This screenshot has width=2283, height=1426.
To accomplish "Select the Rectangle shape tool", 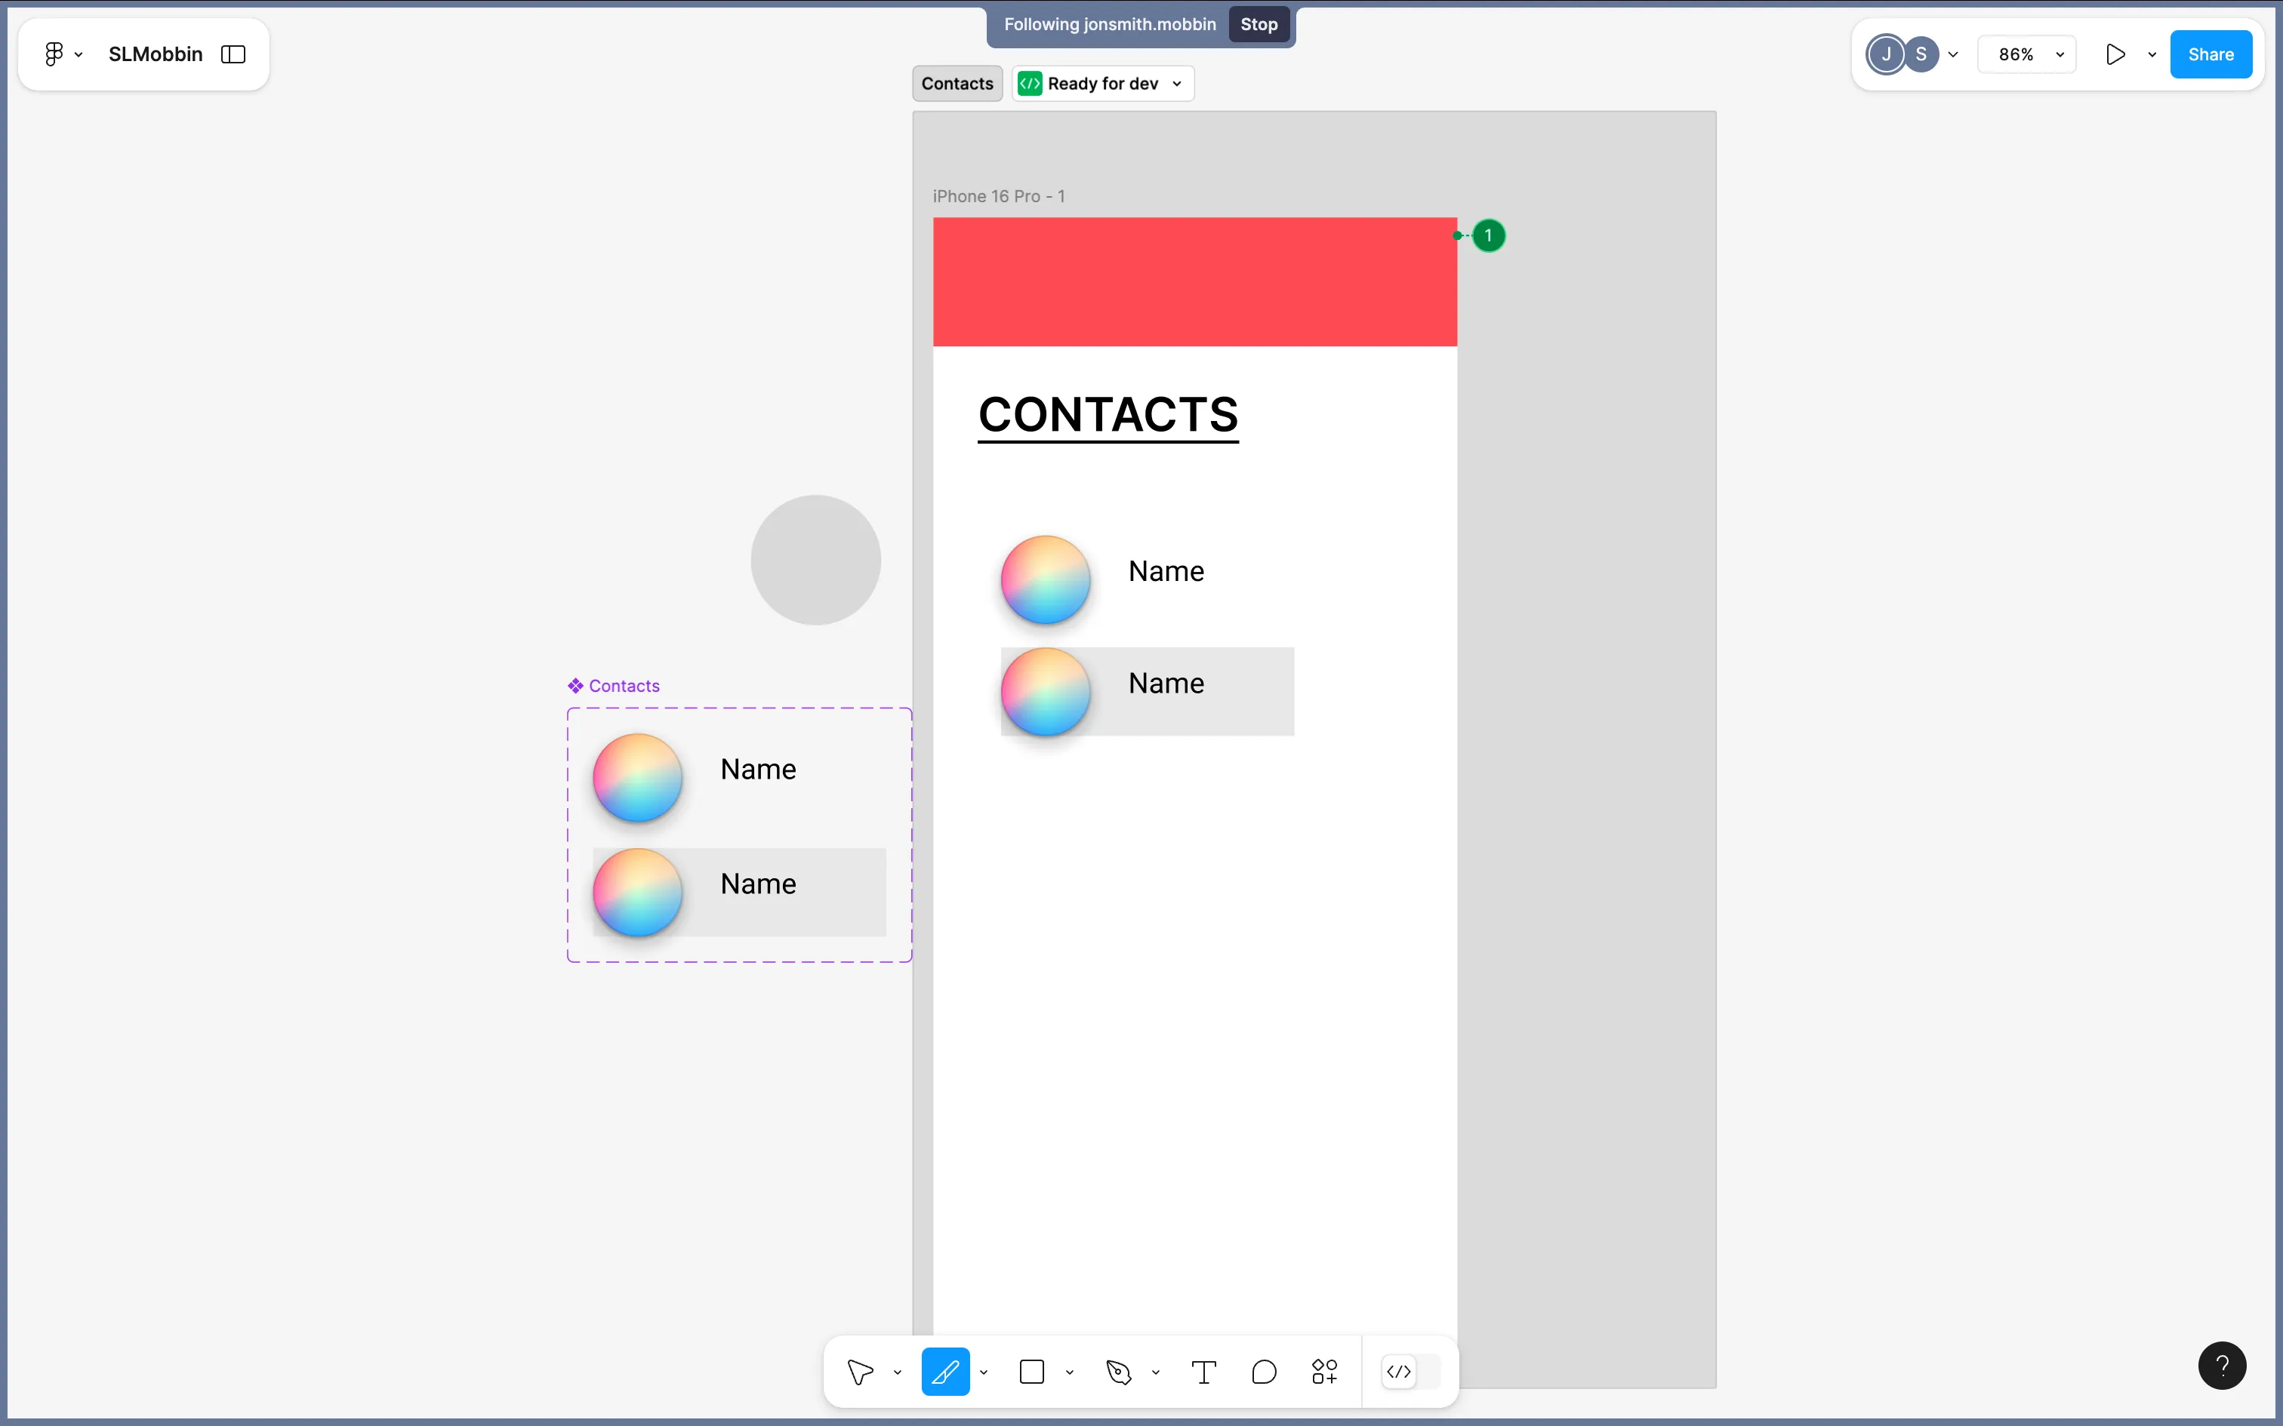I will 1032,1372.
